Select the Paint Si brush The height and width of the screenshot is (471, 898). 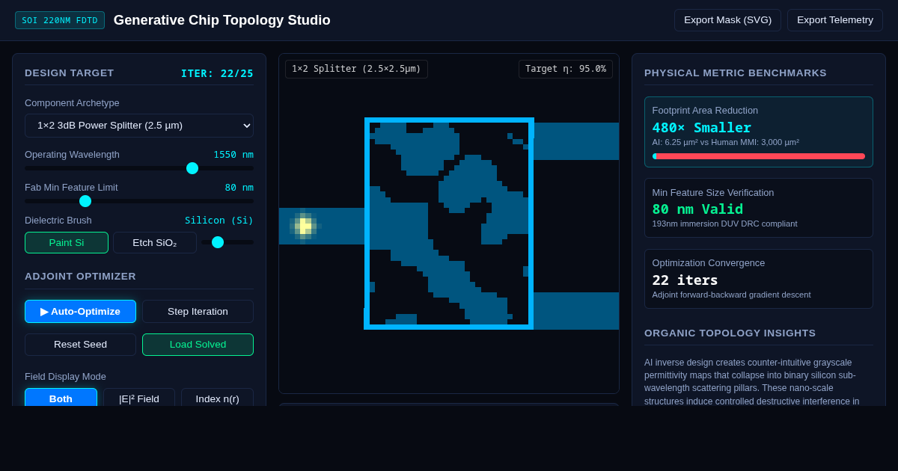pyautogui.click(x=67, y=242)
